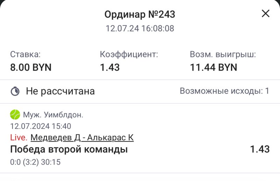Viewport: 280px width, 181px height.
Task: Click the Муж. Уимблдон. tournament name
Action: [53, 115]
